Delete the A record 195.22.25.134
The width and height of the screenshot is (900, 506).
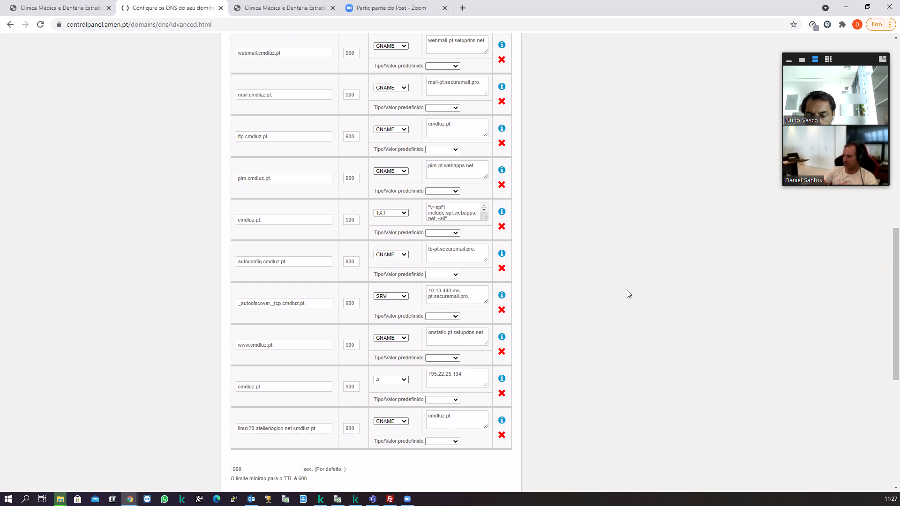[502, 393]
